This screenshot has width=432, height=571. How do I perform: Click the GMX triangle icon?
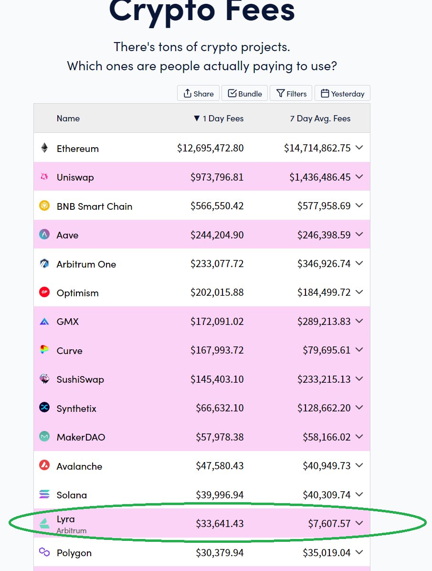[44, 322]
